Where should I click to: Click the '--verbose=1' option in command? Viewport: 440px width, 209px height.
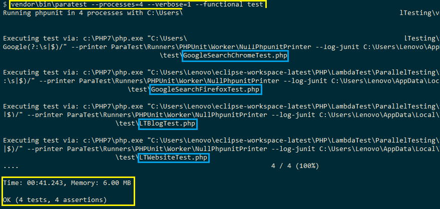pyautogui.click(x=169, y=4)
